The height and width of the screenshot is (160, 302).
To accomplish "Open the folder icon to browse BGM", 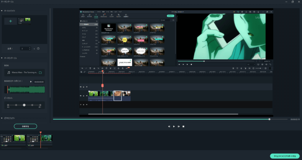I will pyautogui.click(x=40, y=73).
